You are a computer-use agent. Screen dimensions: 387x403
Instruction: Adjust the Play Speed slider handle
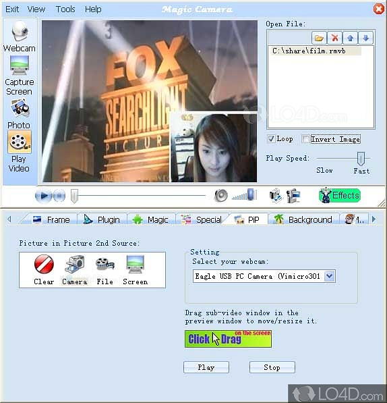(361, 159)
